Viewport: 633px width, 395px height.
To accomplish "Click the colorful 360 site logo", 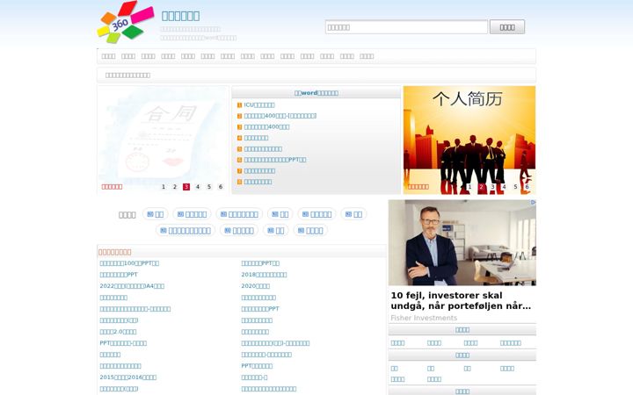I will click(126, 22).
